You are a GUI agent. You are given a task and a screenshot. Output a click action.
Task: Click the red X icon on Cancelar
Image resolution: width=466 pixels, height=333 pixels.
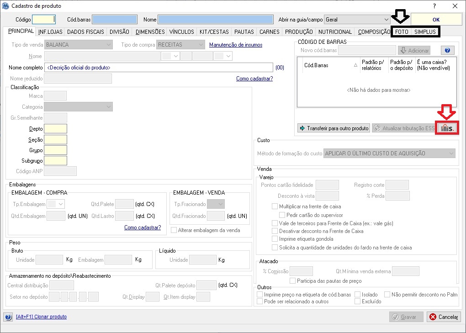(433, 317)
